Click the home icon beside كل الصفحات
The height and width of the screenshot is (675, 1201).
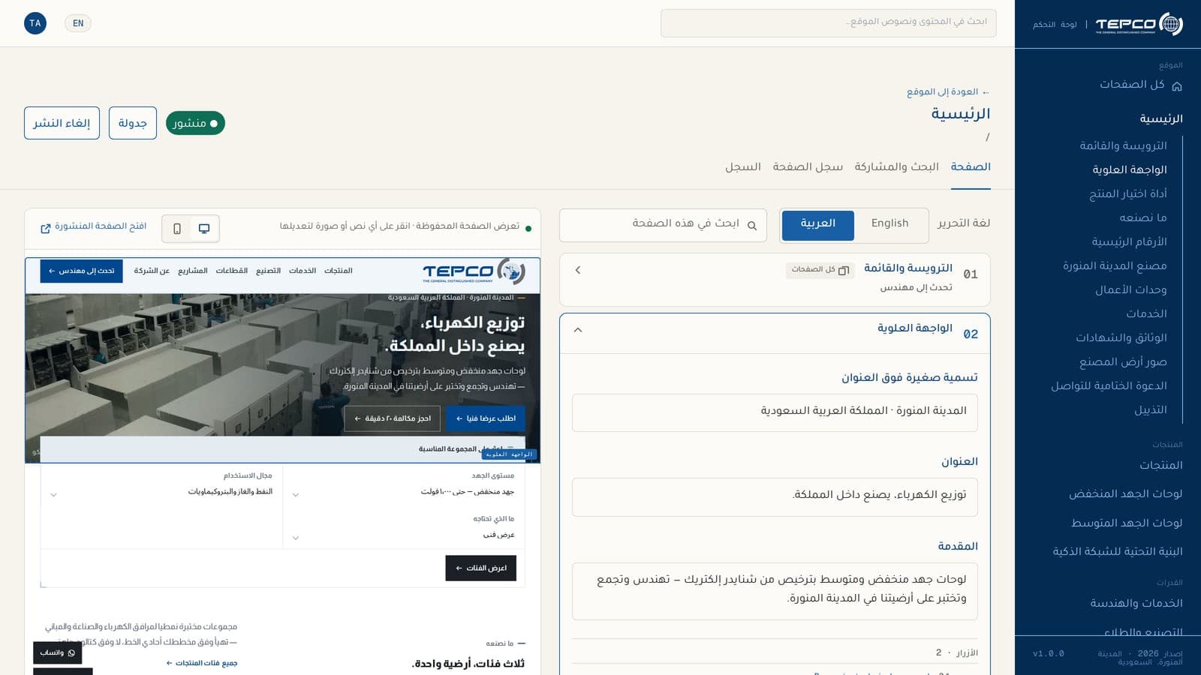click(x=1177, y=85)
